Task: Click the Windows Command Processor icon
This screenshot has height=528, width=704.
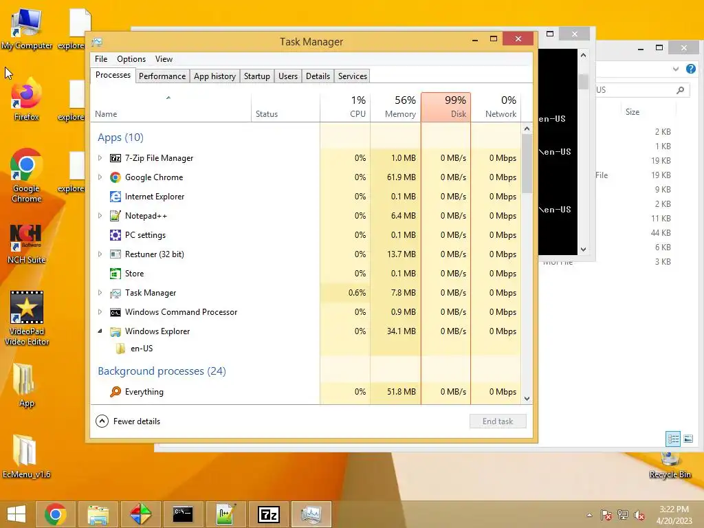Action: [115, 312]
